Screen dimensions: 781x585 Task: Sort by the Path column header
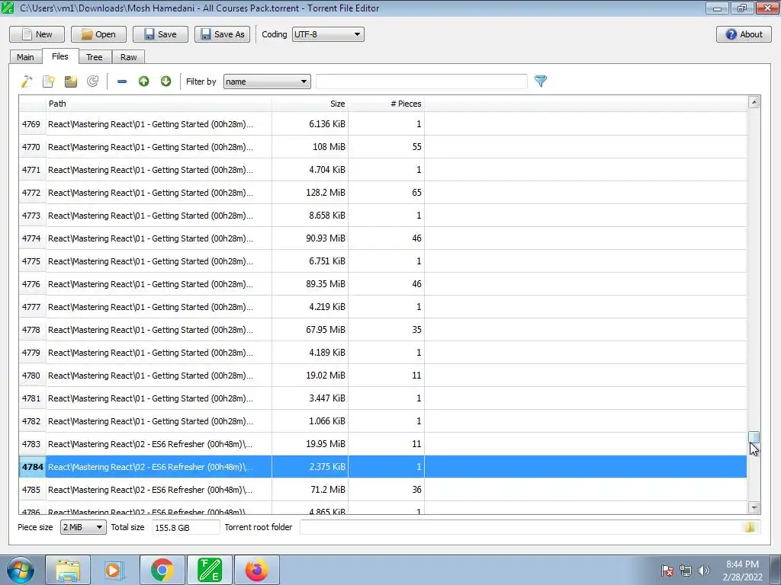159,104
